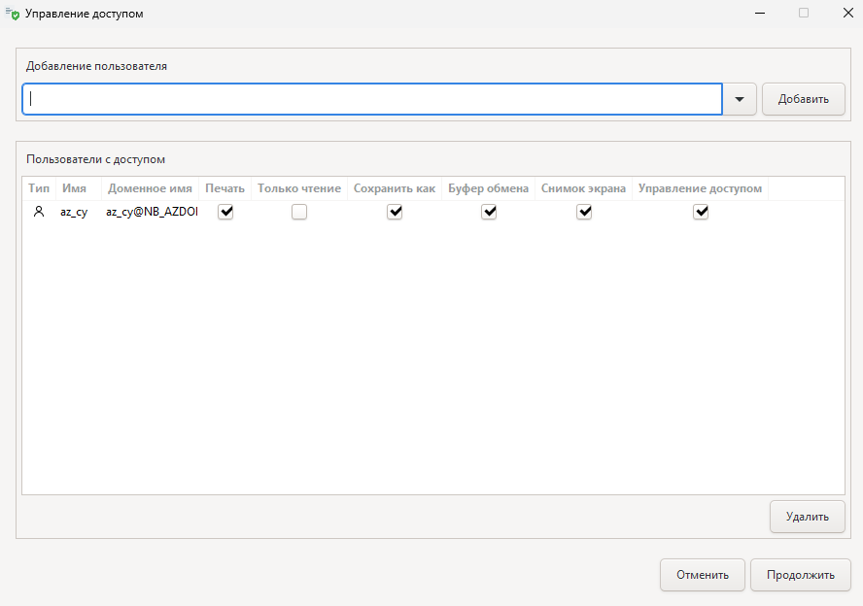The width and height of the screenshot is (863, 606).
Task: Click the Удалить button
Action: click(807, 517)
